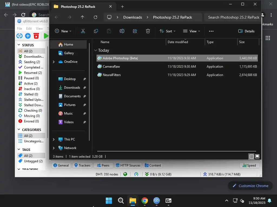Image resolution: width=277 pixels, height=207 pixels.
Task: Open qBittorrent from the taskbar
Action: pos(157,201)
